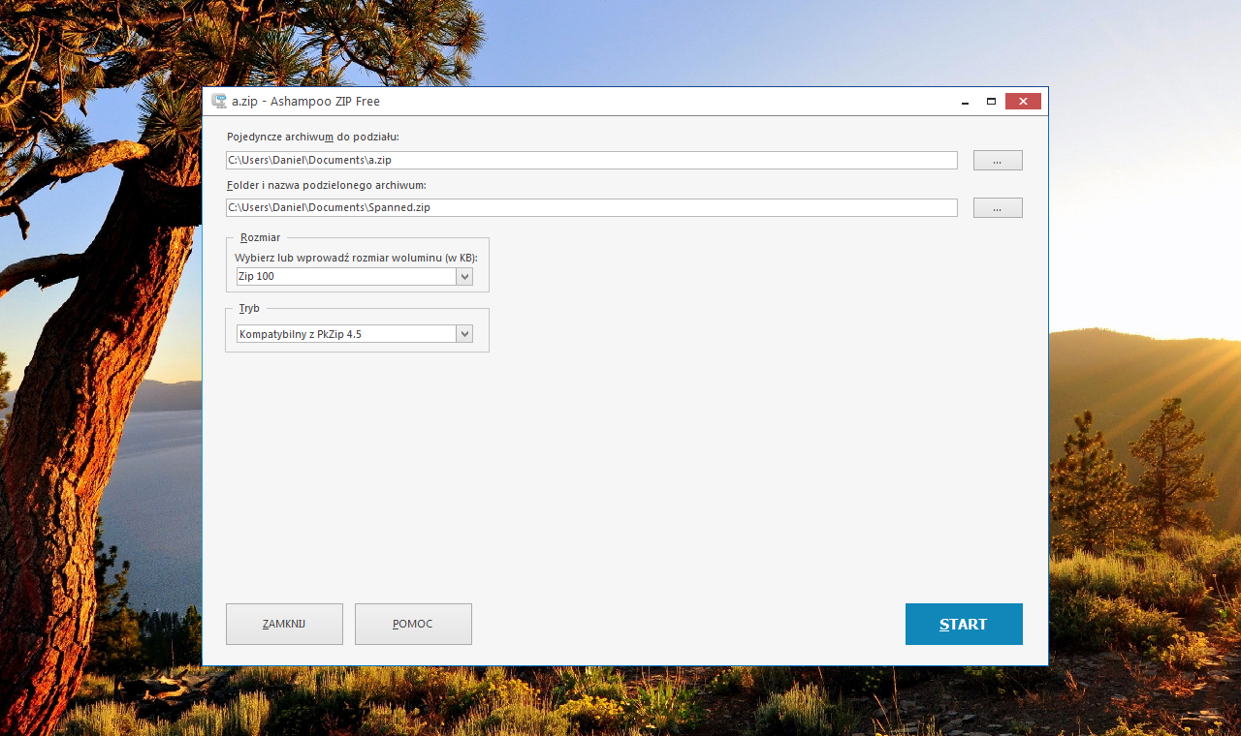
Task: Click the a.zip source archive path field
Action: click(x=591, y=160)
